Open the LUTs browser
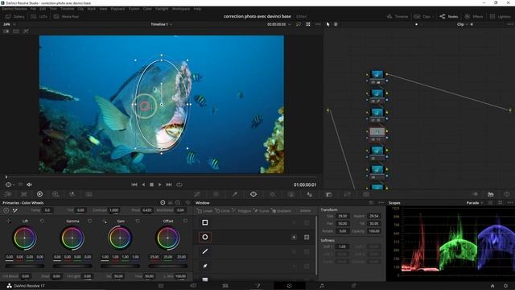Image resolution: width=515 pixels, height=290 pixels. (39, 16)
